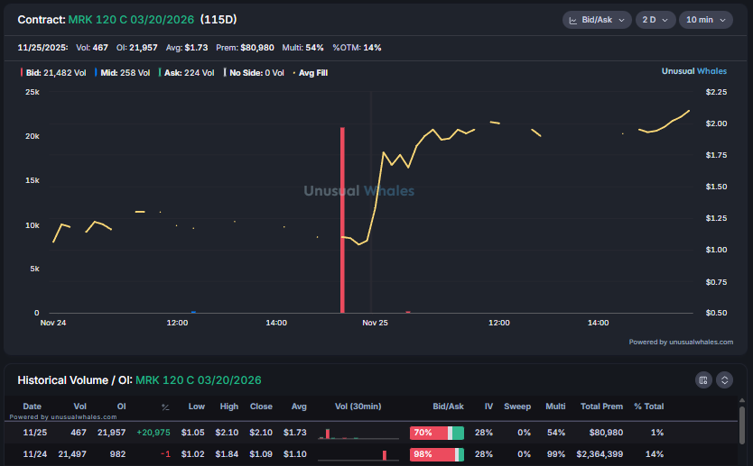Click the 11/24 row 30min volume sparkline
The image size is (753, 466).
point(358,454)
